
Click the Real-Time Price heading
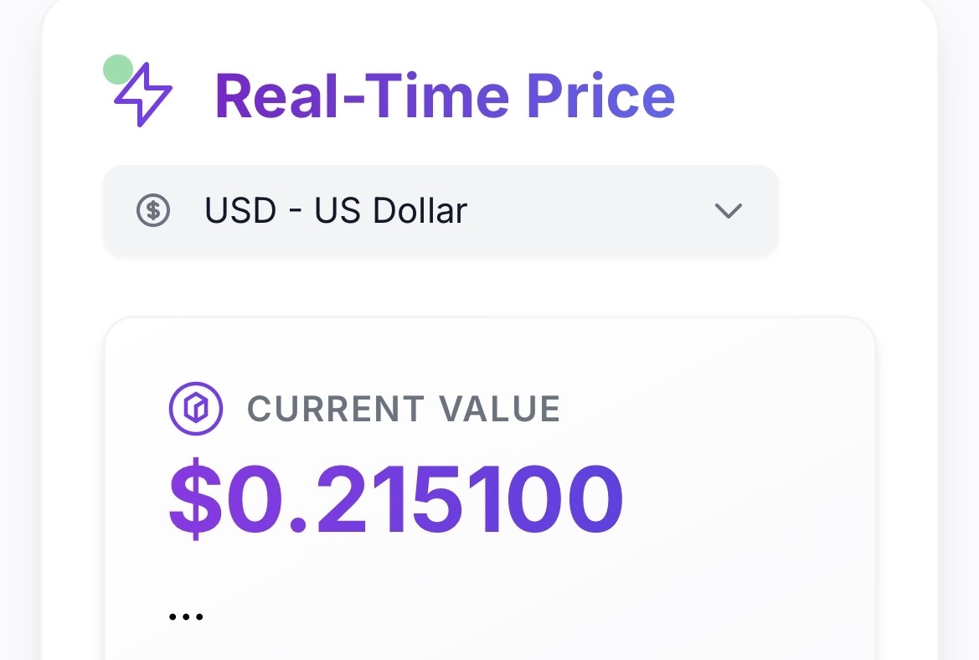(x=445, y=95)
